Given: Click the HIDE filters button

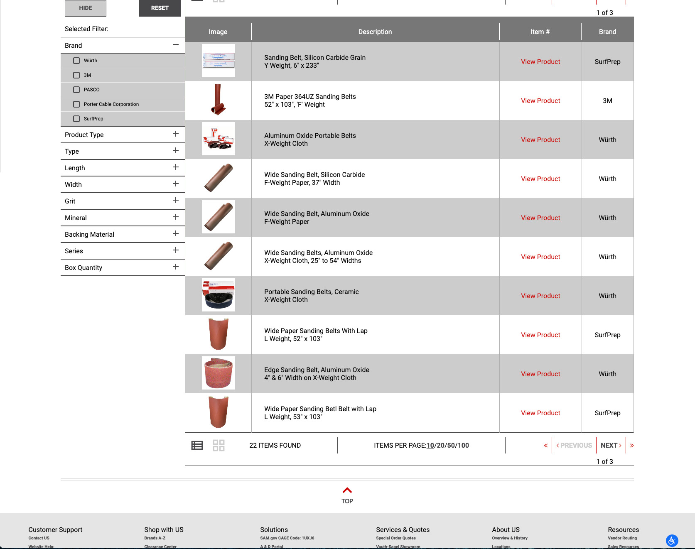Looking at the screenshot, I should [x=86, y=8].
